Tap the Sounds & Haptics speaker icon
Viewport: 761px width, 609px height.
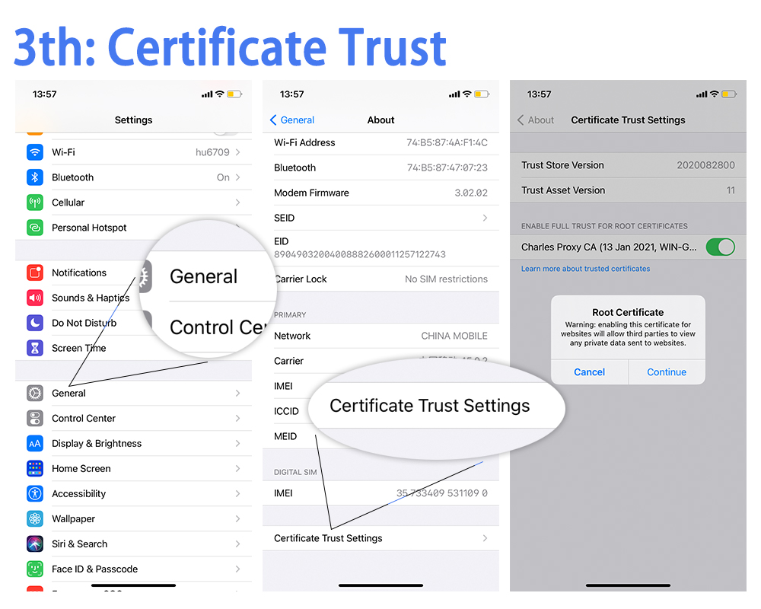pyautogui.click(x=35, y=298)
